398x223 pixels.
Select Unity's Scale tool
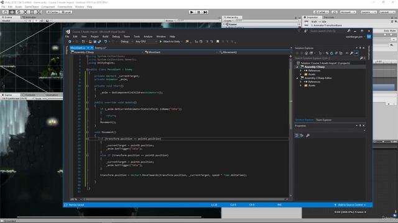coord(25,12)
